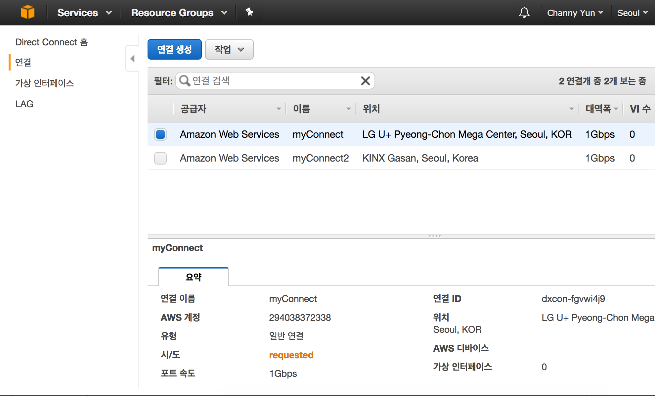Grab the panel splitter handle
This screenshot has height=396, width=655.
point(435,236)
